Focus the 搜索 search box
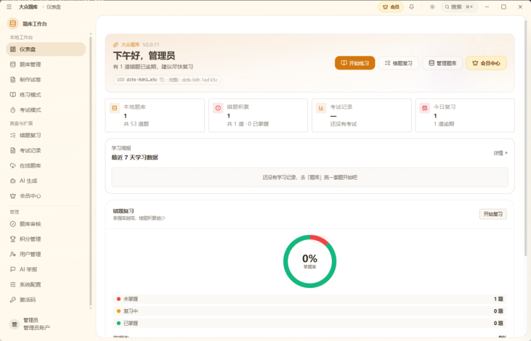Image resolution: width=531 pixels, height=341 pixels. tap(459, 7)
